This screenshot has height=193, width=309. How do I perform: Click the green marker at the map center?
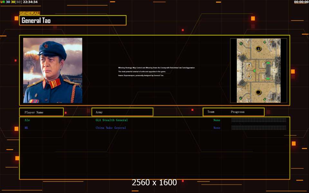click(254, 70)
